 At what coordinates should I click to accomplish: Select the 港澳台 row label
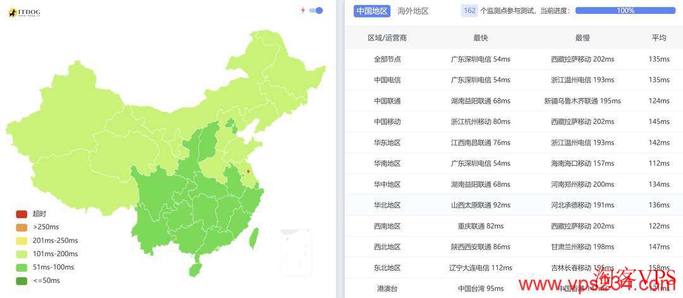tap(387, 289)
